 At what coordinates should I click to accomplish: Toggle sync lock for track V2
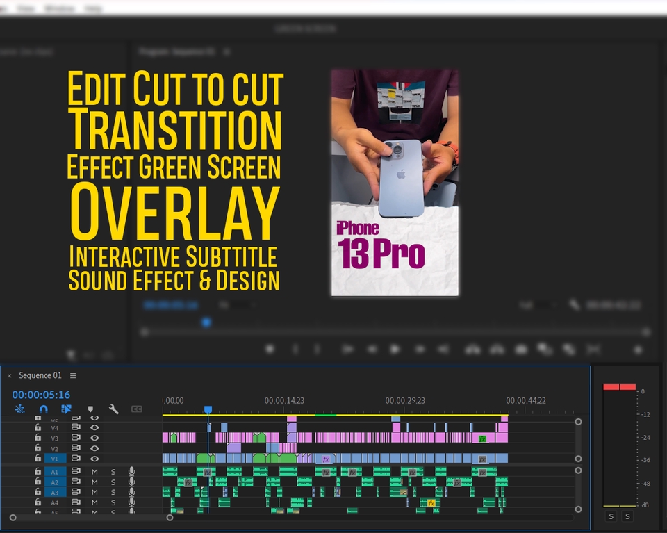(76, 448)
